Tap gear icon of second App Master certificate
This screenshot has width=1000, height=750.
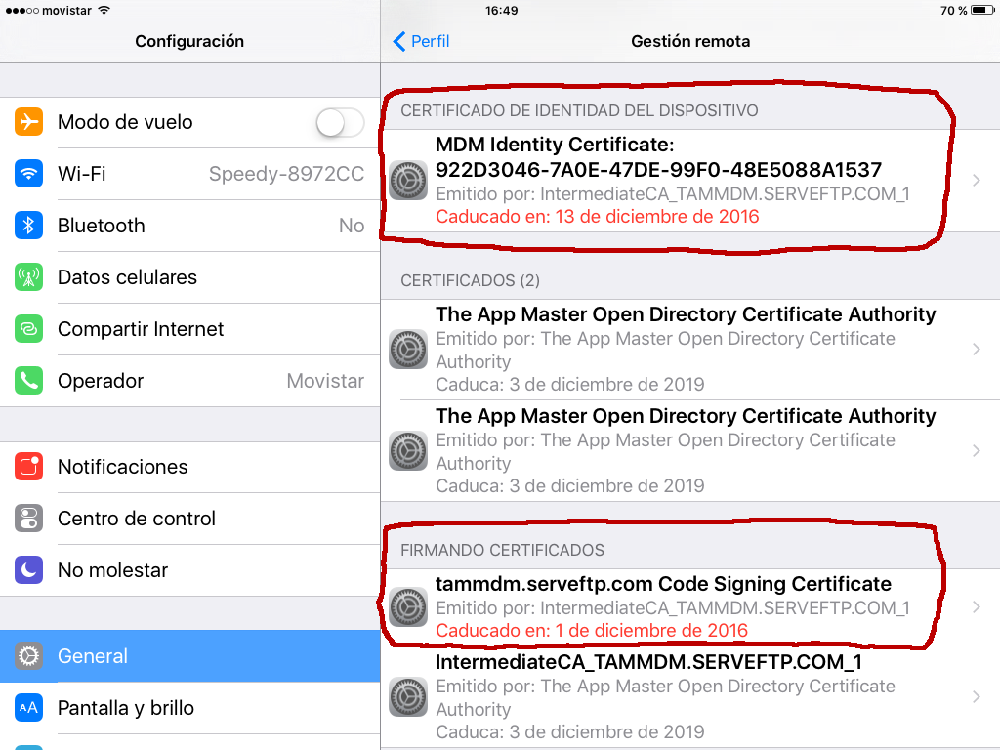pos(408,451)
